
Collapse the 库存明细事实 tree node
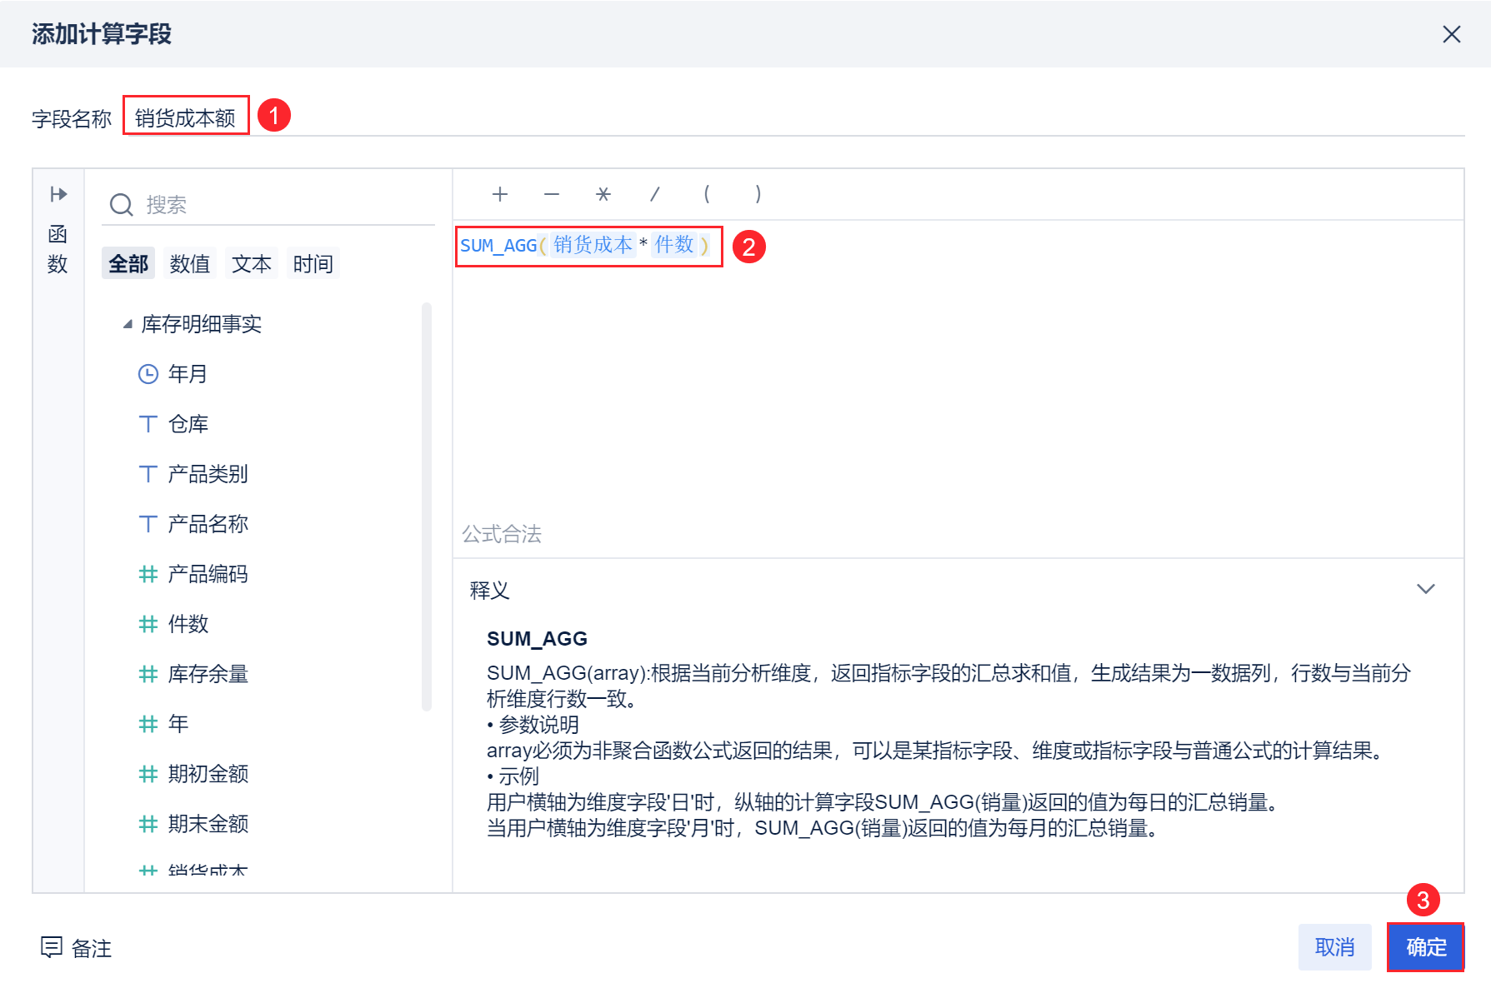click(x=128, y=324)
